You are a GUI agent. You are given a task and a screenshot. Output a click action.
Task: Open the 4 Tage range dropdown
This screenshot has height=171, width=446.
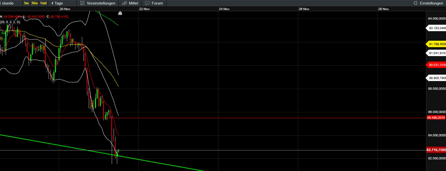tap(57, 3)
